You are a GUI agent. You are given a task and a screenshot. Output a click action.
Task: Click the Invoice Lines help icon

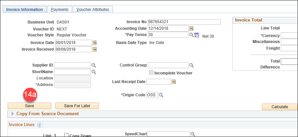pyautogui.click(x=39, y=125)
